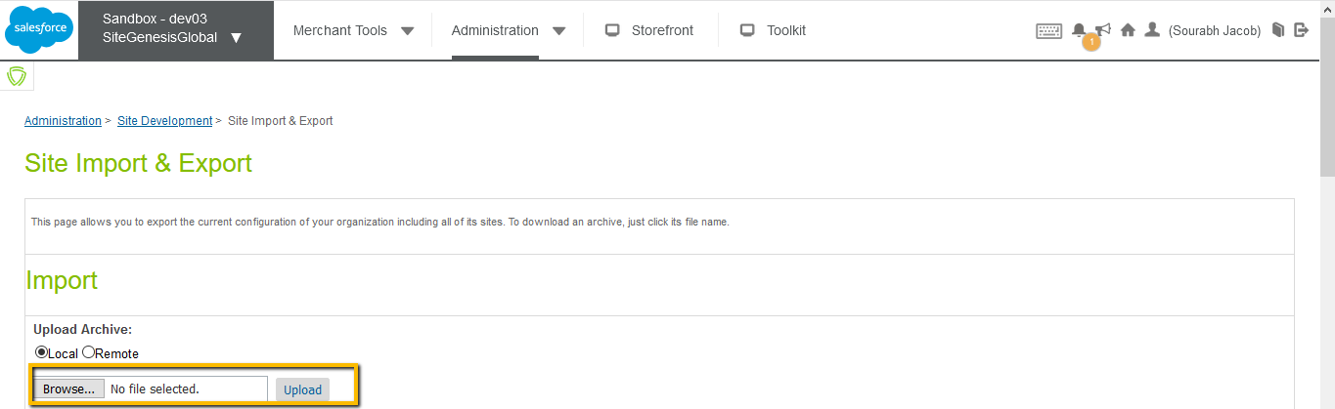Click the Sourabh Jacob user name
The image size is (1335, 409).
click(x=1215, y=31)
